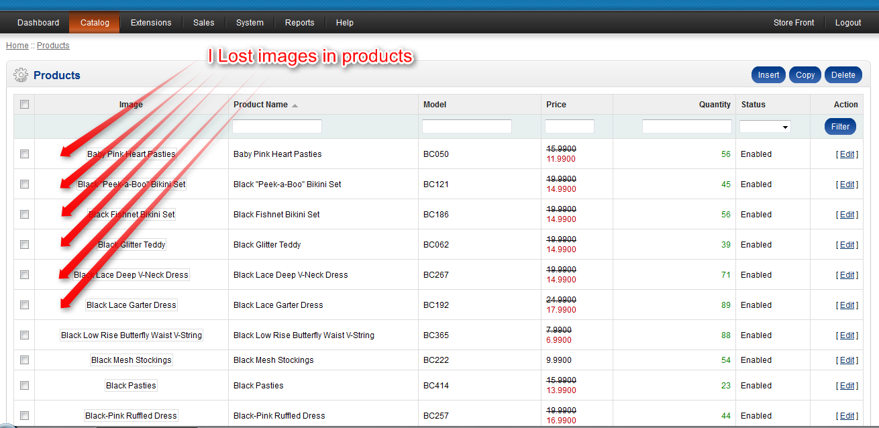Edit the Black "Peek-a-Boo" Bikini Set product
Viewport: 879px width, 428px height.
(847, 184)
